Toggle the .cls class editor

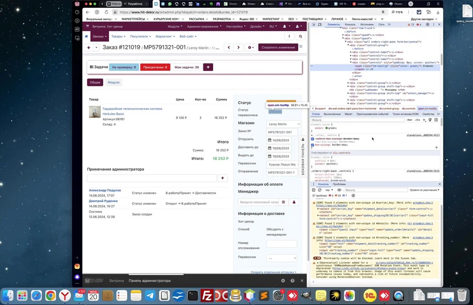click(x=417, y=120)
